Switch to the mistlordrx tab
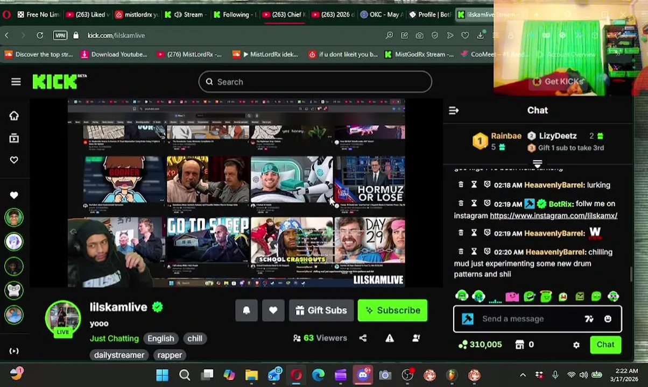 pyautogui.click(x=136, y=15)
